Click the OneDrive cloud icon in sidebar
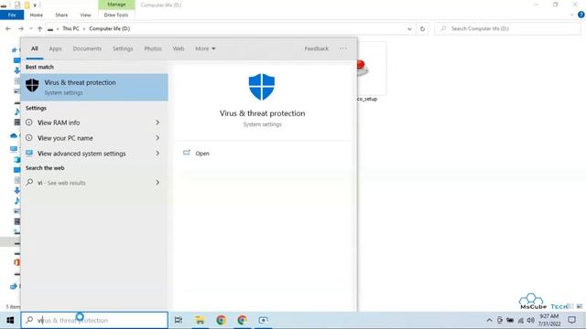This screenshot has width=586, height=329. tap(14, 135)
